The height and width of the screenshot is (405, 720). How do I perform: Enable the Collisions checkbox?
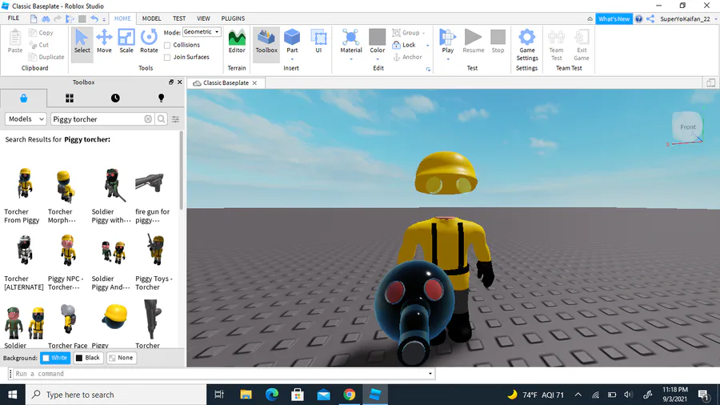pyautogui.click(x=167, y=45)
